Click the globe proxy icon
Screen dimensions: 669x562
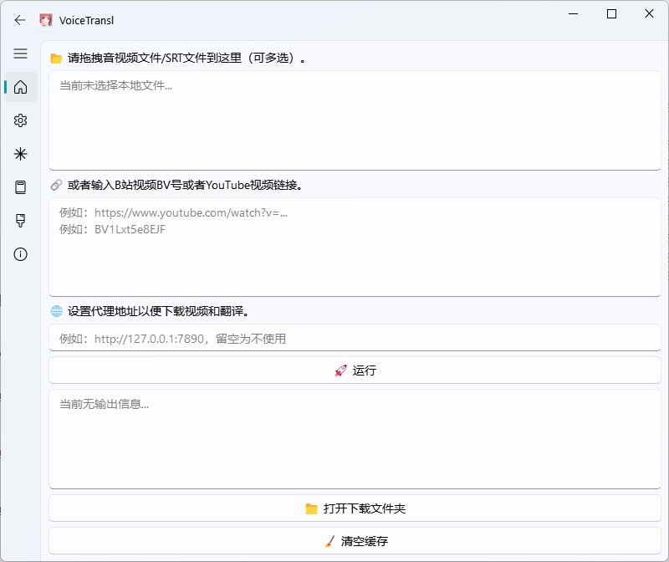(x=56, y=311)
